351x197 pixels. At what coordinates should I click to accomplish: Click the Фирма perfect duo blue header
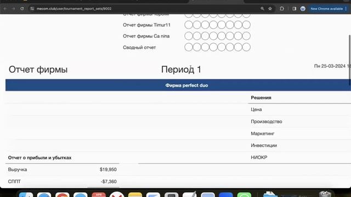(178, 85)
